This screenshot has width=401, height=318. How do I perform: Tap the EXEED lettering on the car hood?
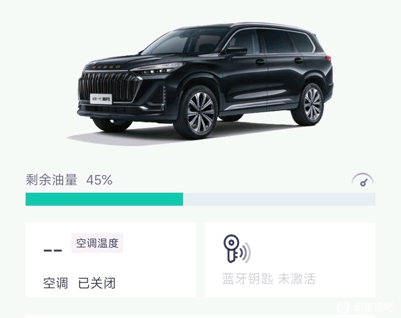(x=106, y=67)
